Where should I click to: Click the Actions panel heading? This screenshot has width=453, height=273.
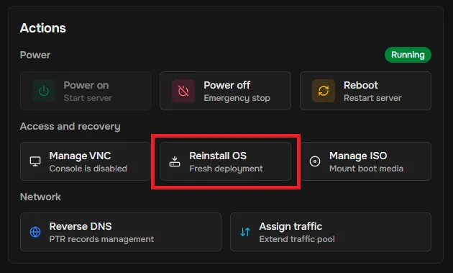[42, 28]
